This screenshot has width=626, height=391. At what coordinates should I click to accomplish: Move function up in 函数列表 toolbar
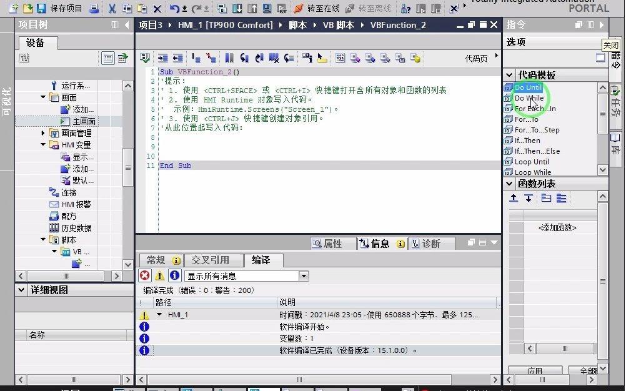point(514,198)
